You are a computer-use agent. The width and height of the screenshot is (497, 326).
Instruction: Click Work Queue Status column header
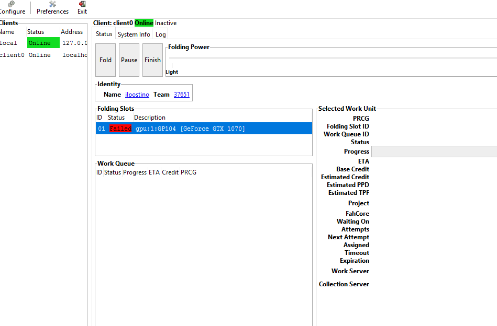click(113, 172)
